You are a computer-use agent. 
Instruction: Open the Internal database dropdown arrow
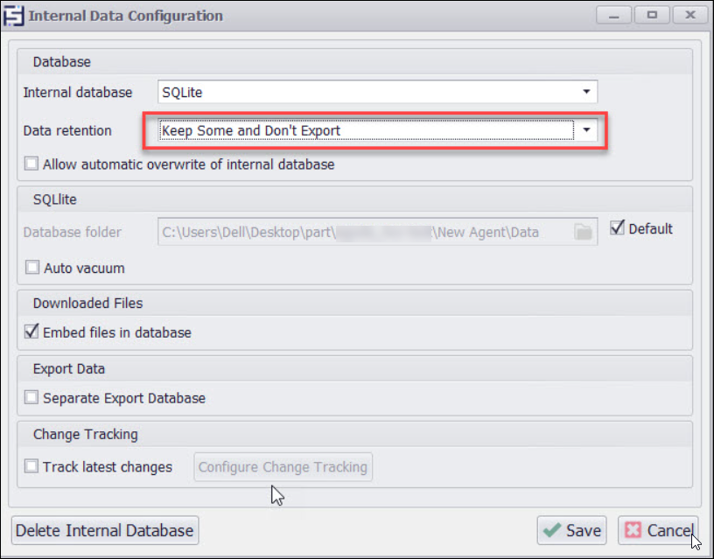585,92
